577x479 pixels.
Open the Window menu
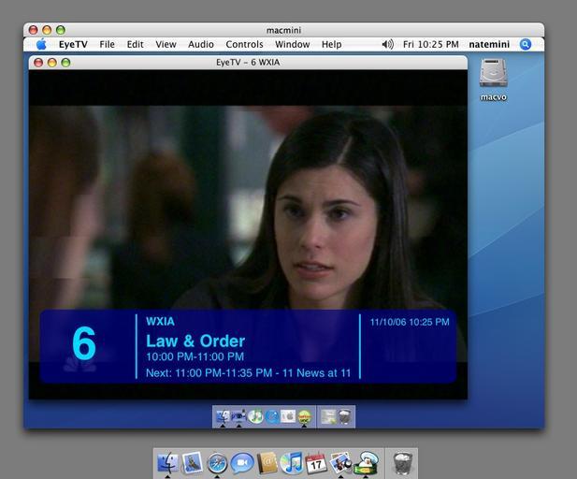pyautogui.click(x=292, y=44)
